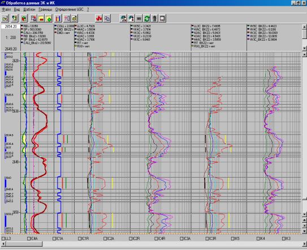Open the ? help menu
Screen dimensions: 307x250
88,10
